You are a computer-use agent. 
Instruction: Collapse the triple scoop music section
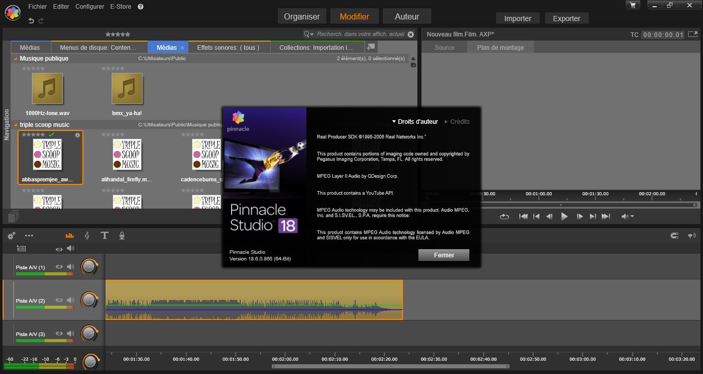coord(15,125)
